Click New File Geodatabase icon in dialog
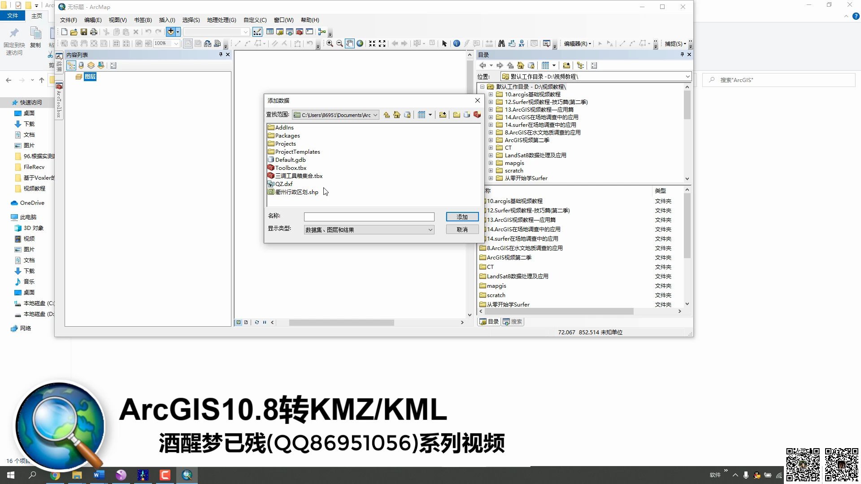The height and width of the screenshot is (484, 861). 467,115
